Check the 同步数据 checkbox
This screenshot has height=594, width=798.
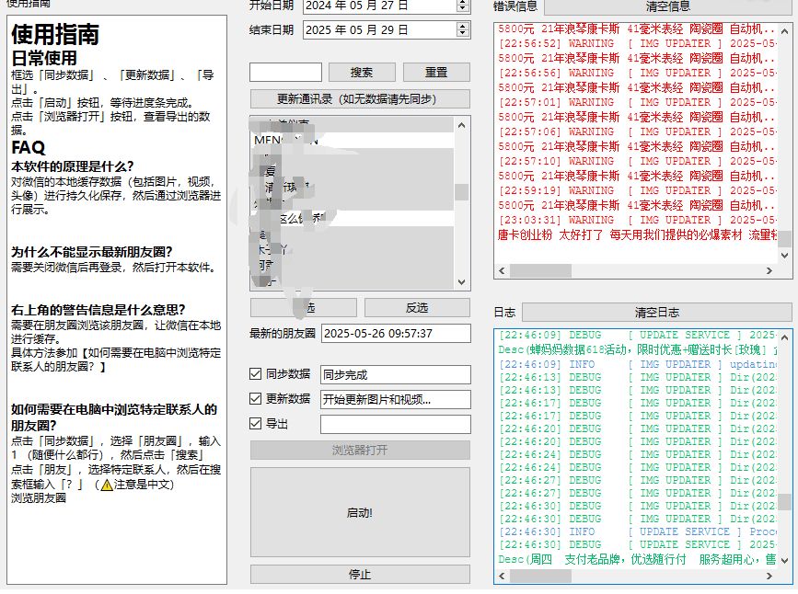256,374
